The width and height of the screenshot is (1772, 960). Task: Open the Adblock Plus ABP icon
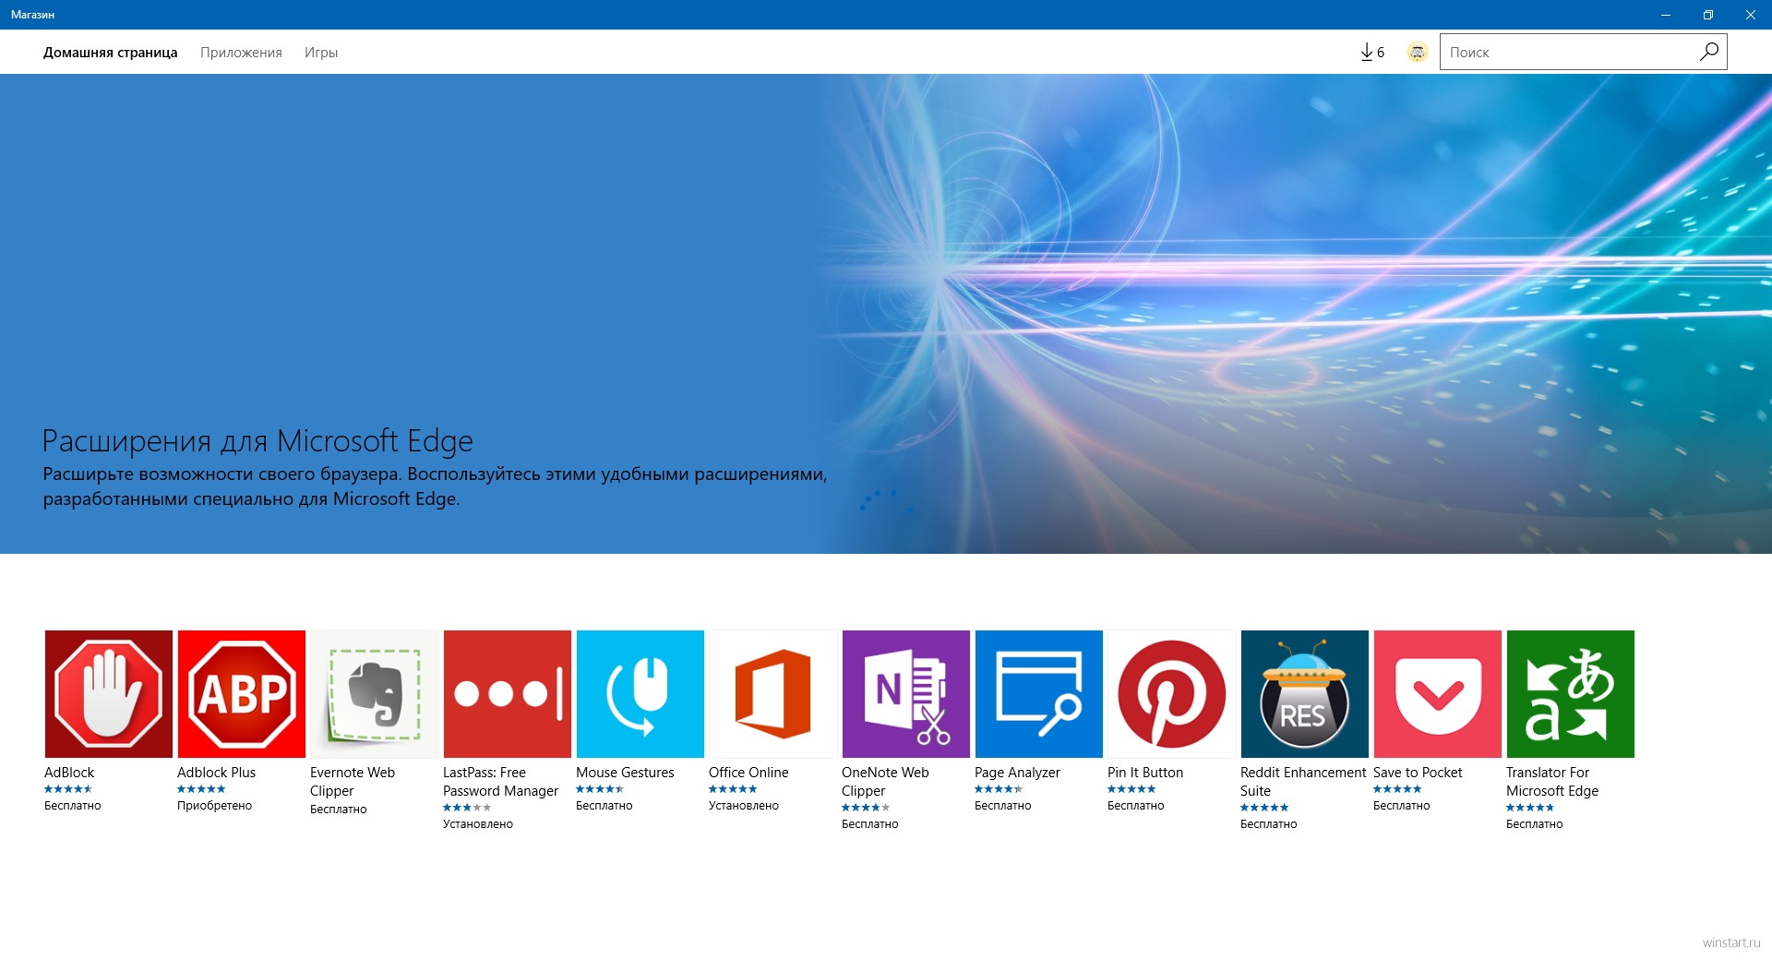click(241, 694)
